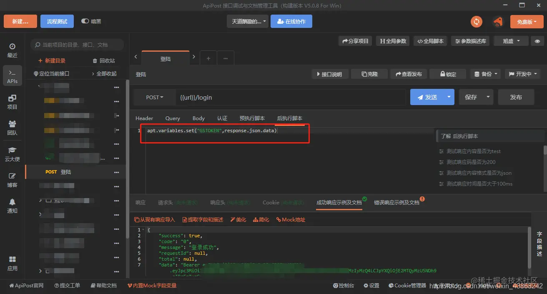Click the 在线协作 collaborate button
This screenshot has height=294, width=547.
tap(291, 21)
